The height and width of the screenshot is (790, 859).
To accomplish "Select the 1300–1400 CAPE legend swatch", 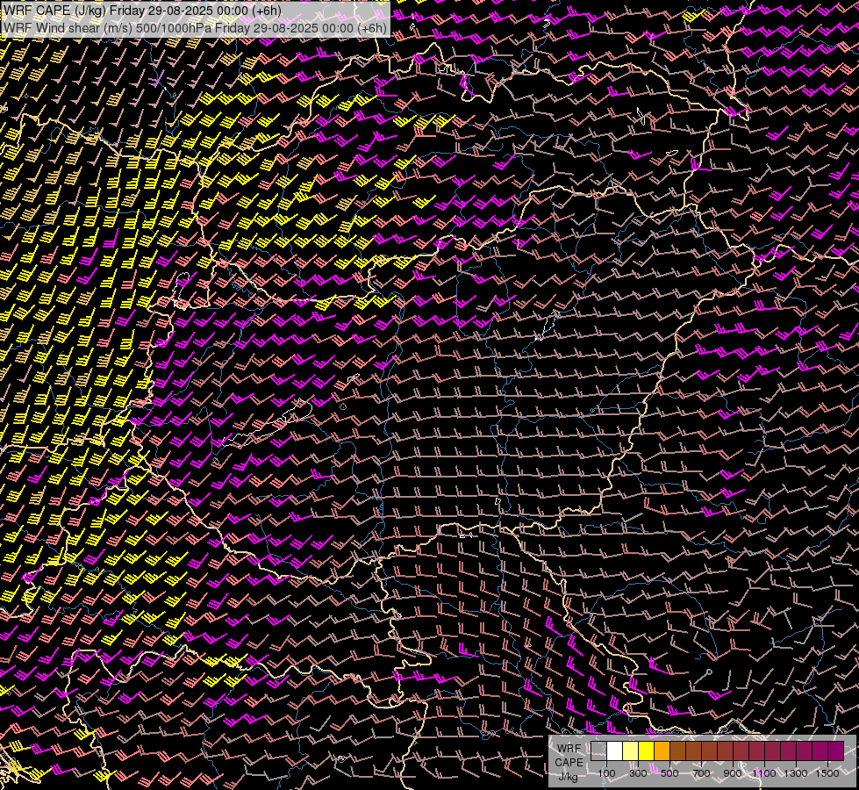I will 805,750.
